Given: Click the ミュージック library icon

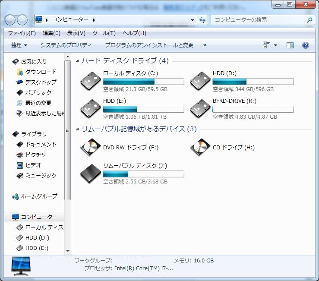Looking at the screenshot, I should (x=20, y=176).
